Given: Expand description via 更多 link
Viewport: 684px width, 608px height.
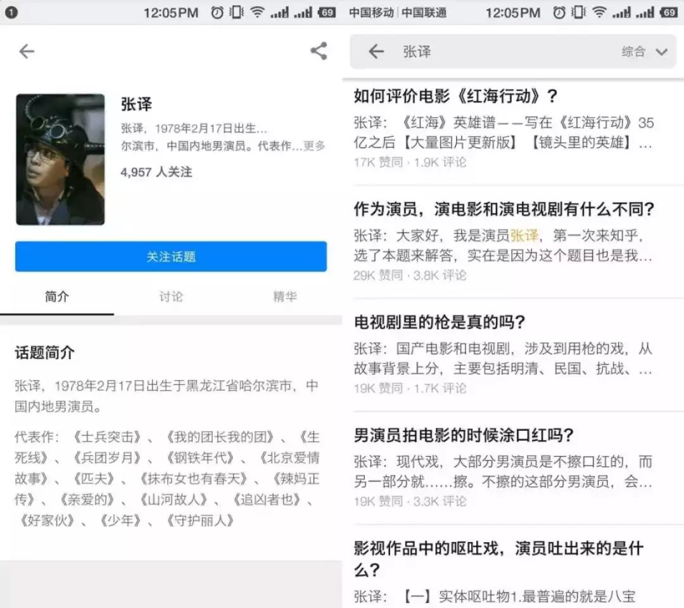Looking at the screenshot, I should click(315, 146).
